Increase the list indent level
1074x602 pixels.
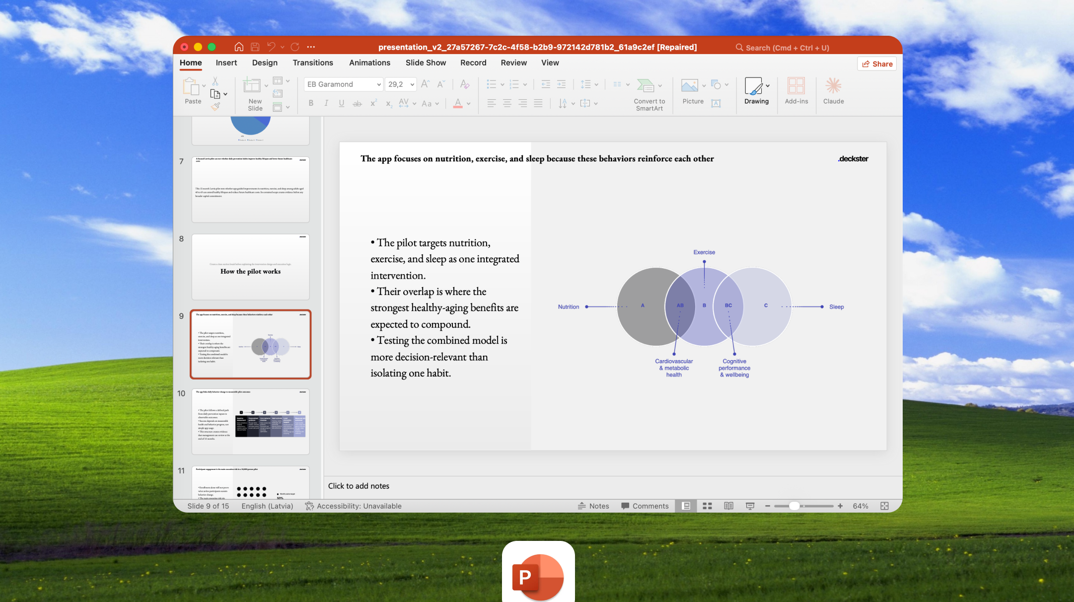561,84
